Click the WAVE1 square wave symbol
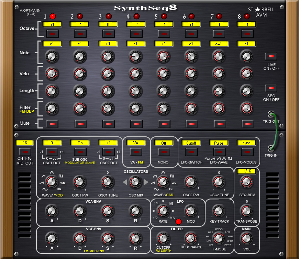 pos(60,176)
